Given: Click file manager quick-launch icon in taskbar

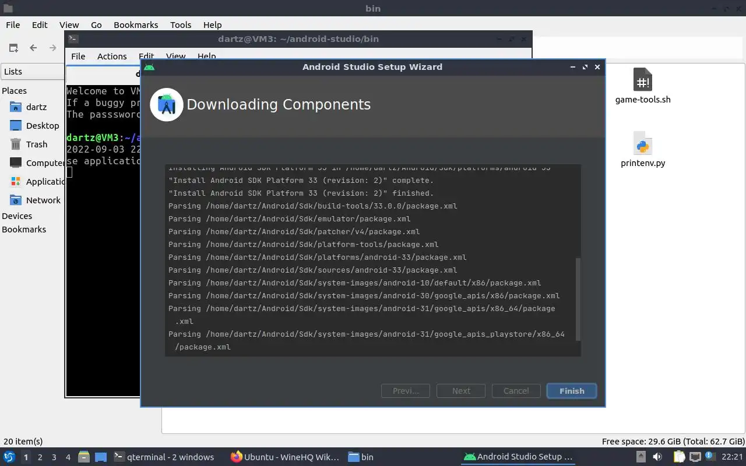Looking at the screenshot, I should (84, 457).
